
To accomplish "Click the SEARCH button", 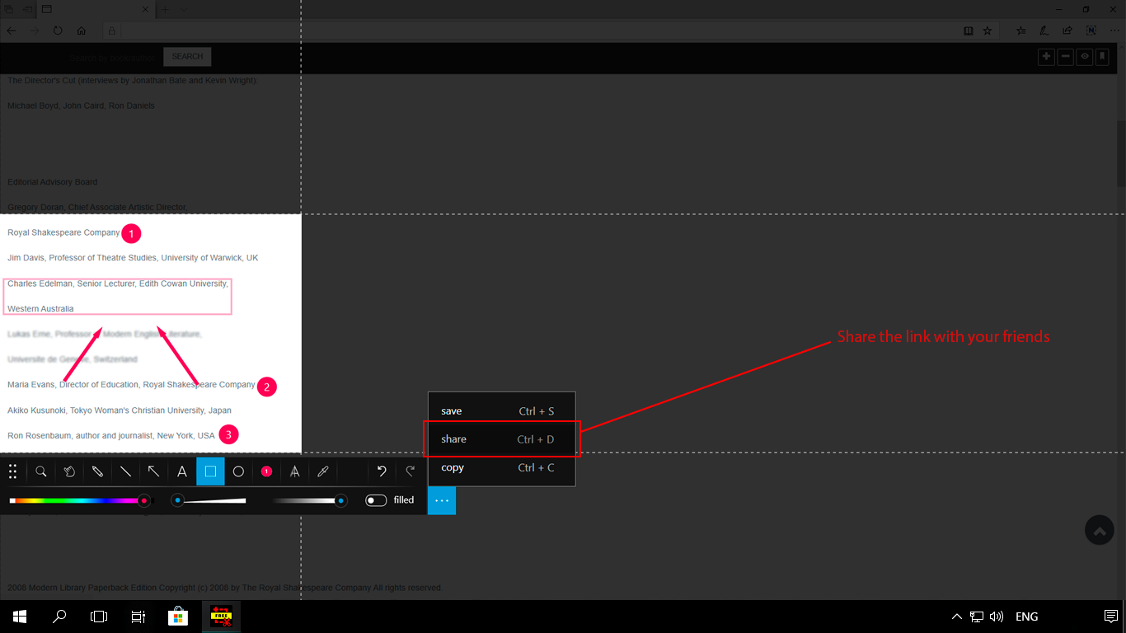I will [187, 56].
